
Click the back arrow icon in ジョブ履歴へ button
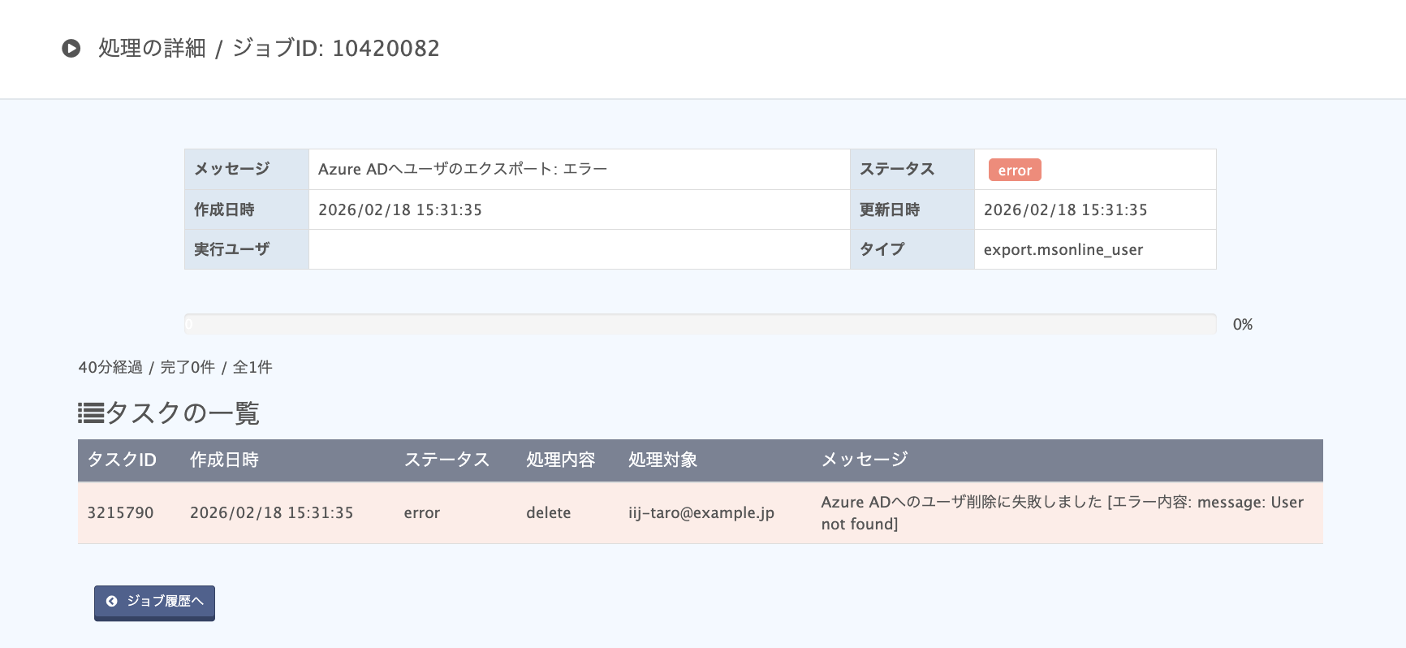(112, 602)
